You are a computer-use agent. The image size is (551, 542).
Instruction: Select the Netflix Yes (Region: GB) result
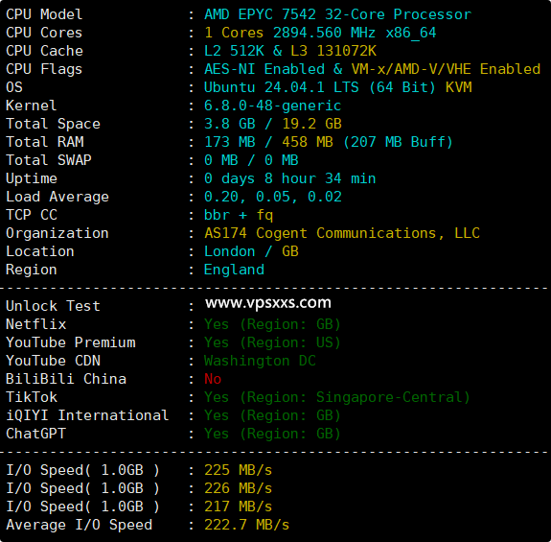click(272, 324)
